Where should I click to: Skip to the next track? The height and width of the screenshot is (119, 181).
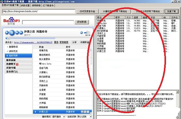[x=21, y=33]
